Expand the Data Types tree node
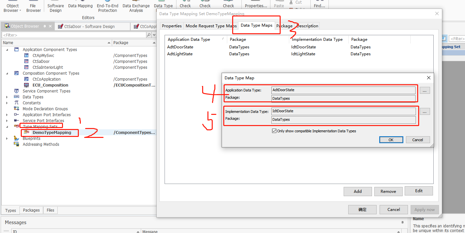This screenshot has width=465, height=233. pyautogui.click(x=7, y=97)
